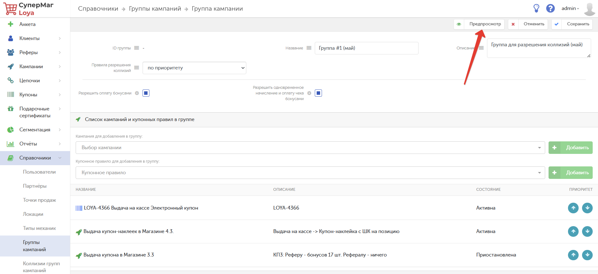
Task: Click the admin user avatar
Action: (x=590, y=9)
